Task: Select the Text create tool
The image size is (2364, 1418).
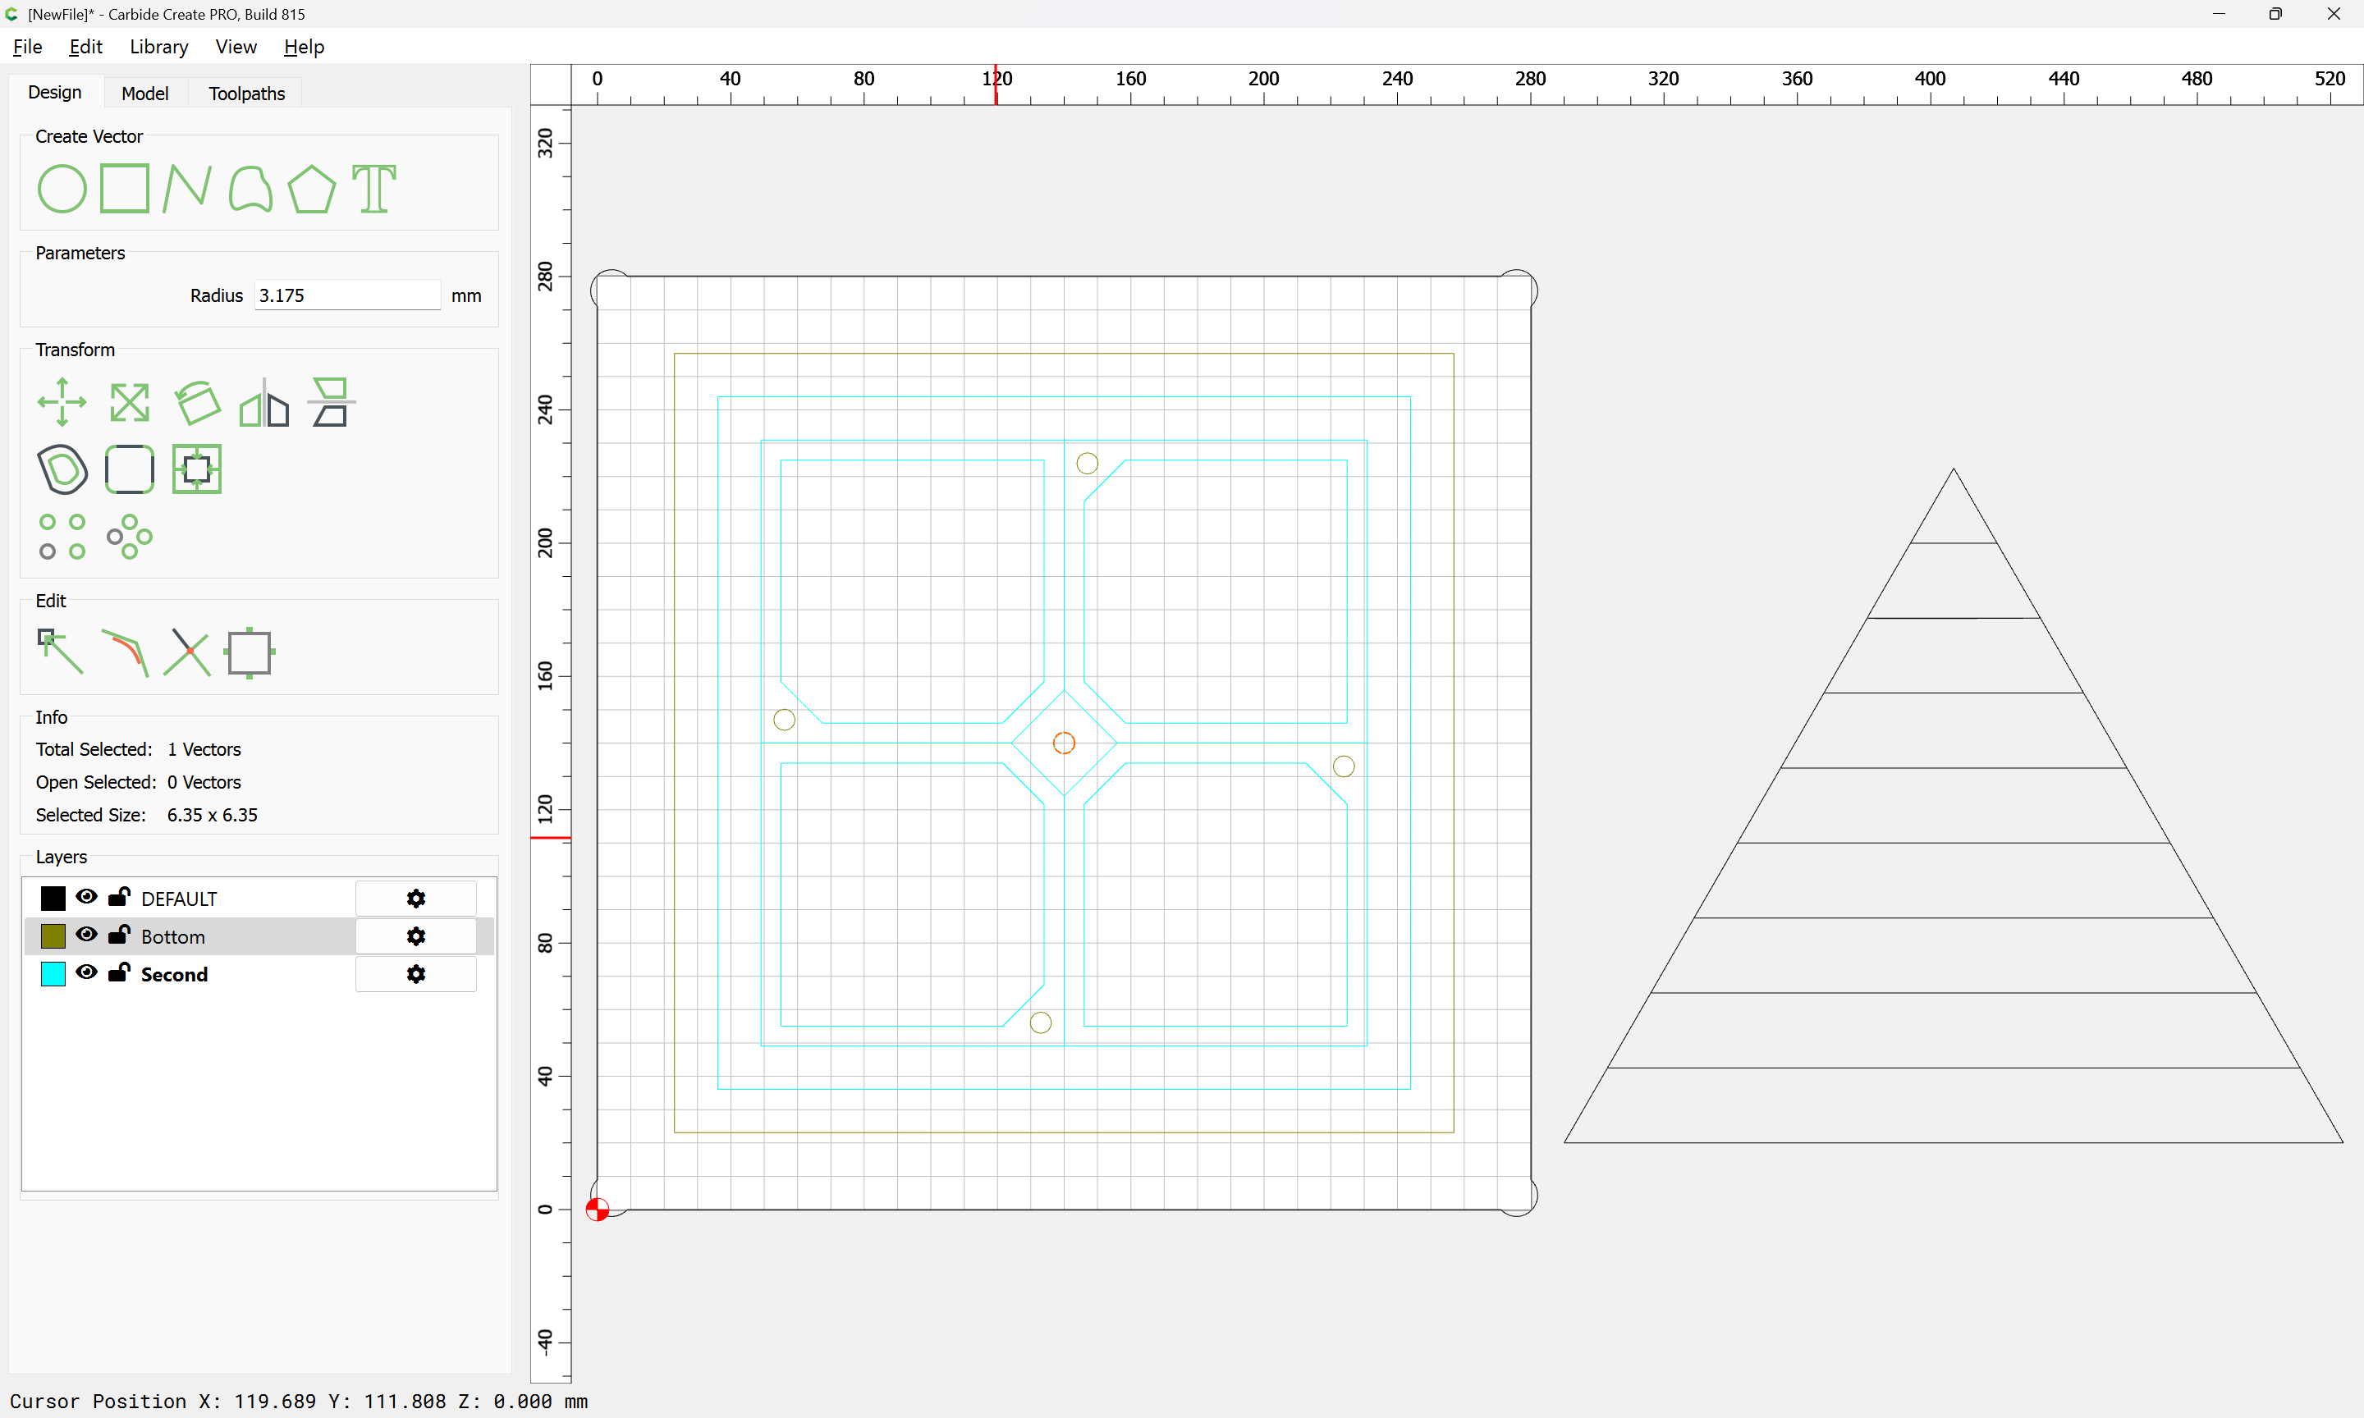Action: tap(373, 188)
